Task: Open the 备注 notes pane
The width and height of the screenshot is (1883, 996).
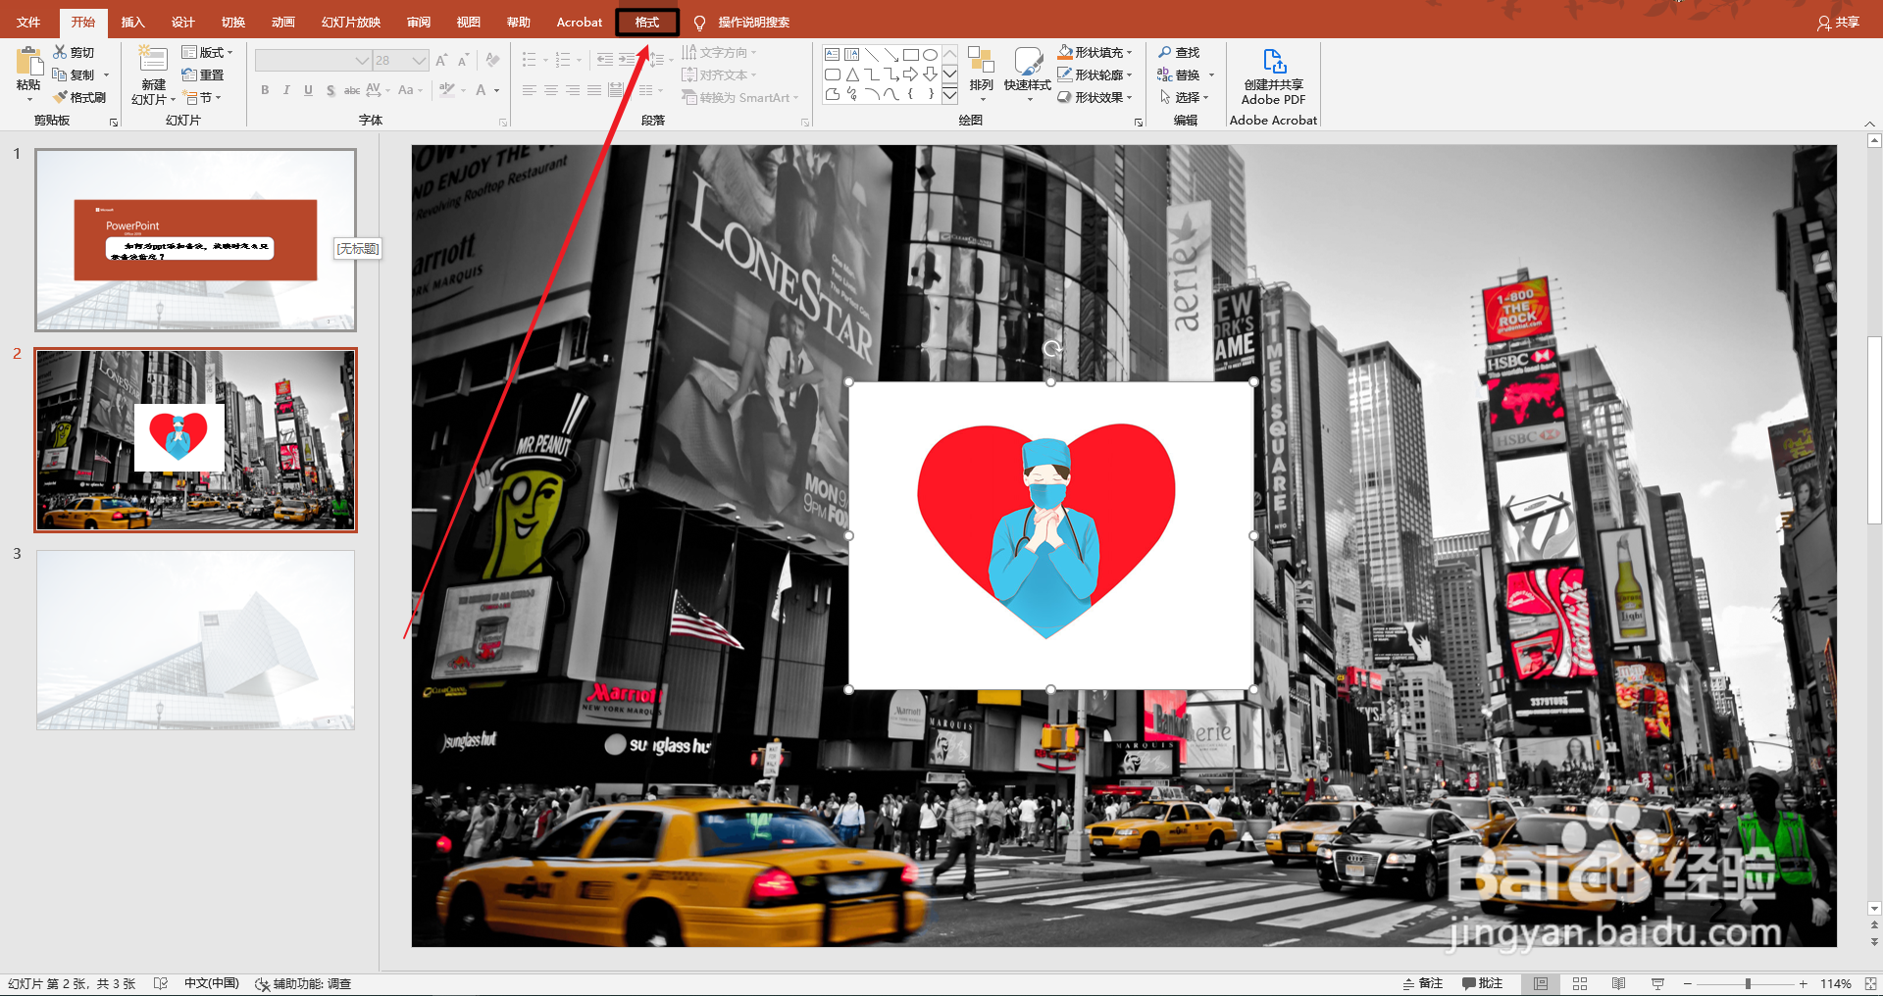Action: (x=1423, y=983)
